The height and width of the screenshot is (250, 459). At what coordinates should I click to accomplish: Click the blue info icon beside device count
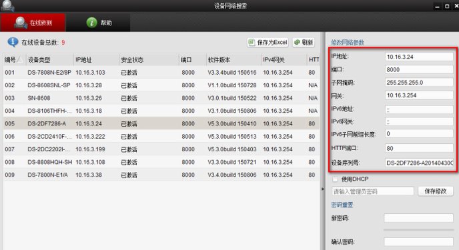[x=13, y=42]
